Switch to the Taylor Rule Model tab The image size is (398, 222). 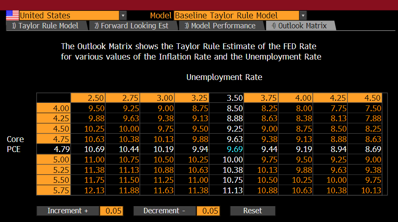click(x=47, y=26)
